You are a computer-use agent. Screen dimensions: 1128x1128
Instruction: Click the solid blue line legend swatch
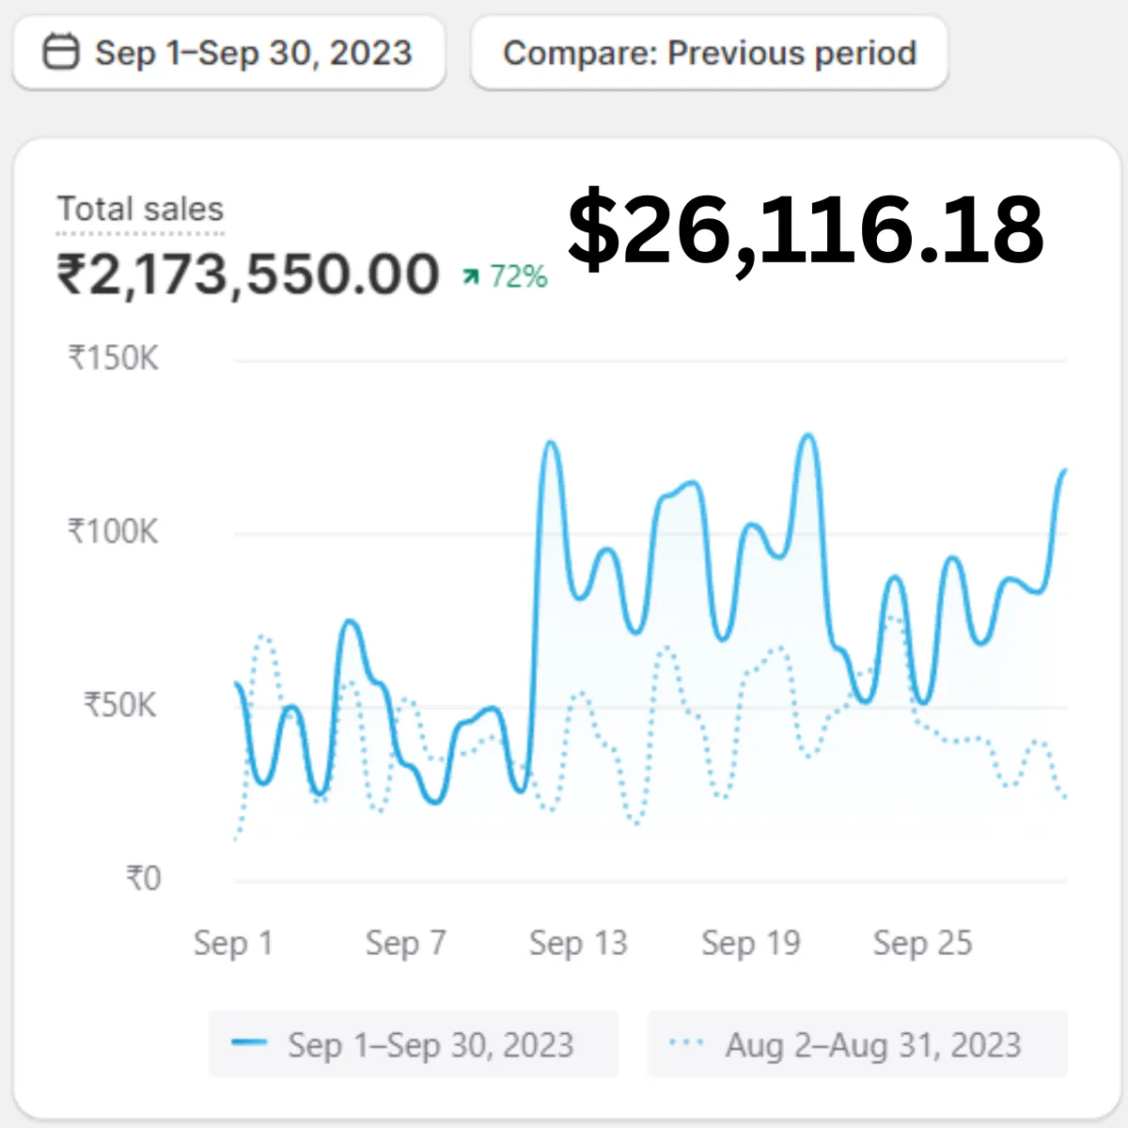click(249, 1042)
